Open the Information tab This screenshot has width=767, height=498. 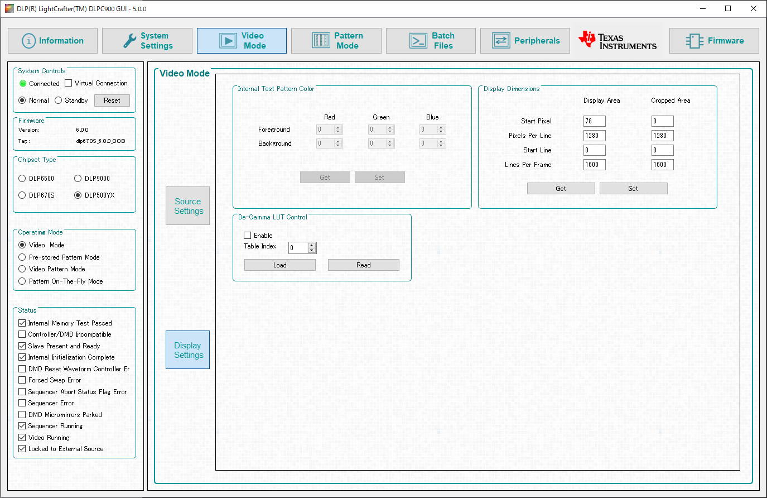tap(52, 41)
